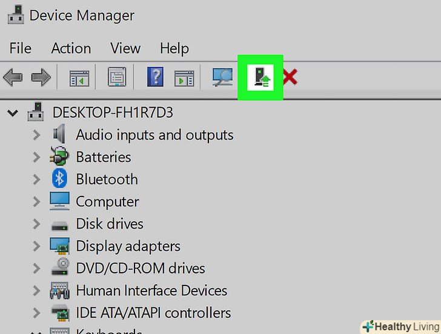
Task: Click the Computer monitor icon
Action: click(59, 201)
